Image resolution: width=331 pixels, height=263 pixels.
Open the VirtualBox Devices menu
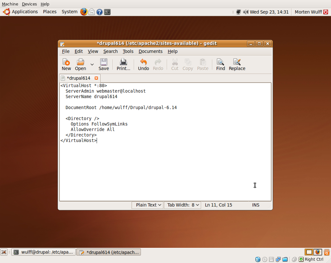(x=29, y=4)
